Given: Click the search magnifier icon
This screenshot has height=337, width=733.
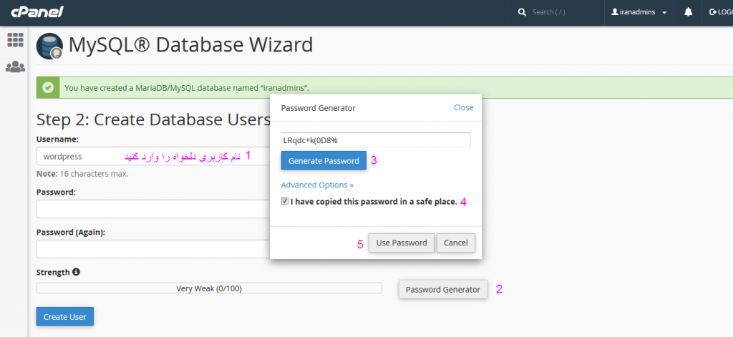Looking at the screenshot, I should pyautogui.click(x=522, y=12).
